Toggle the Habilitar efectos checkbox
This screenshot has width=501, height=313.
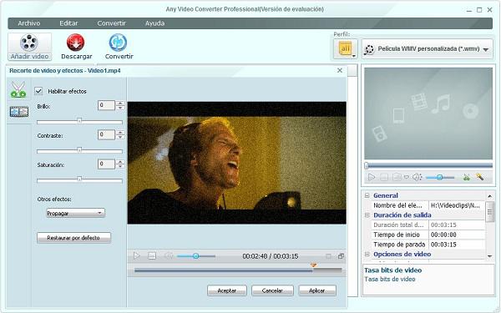(x=38, y=91)
